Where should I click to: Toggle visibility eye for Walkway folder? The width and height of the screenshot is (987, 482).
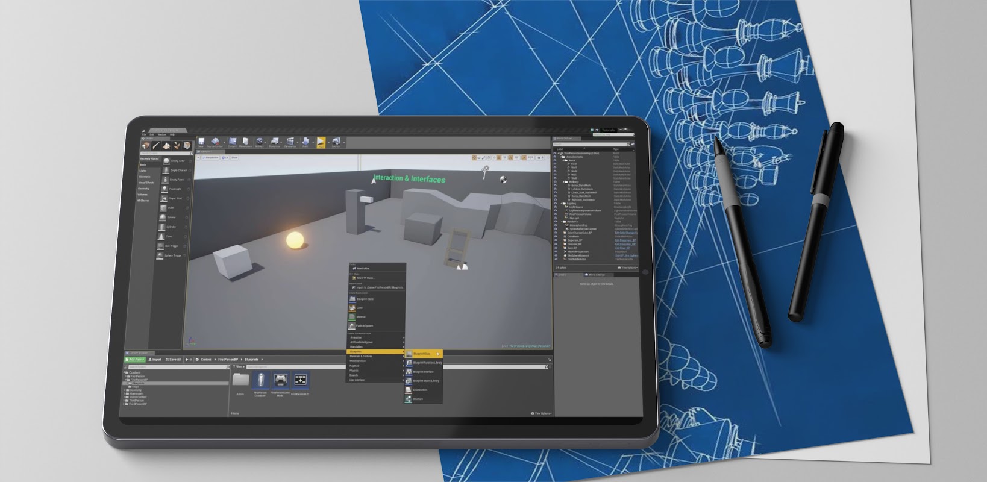[555, 182]
